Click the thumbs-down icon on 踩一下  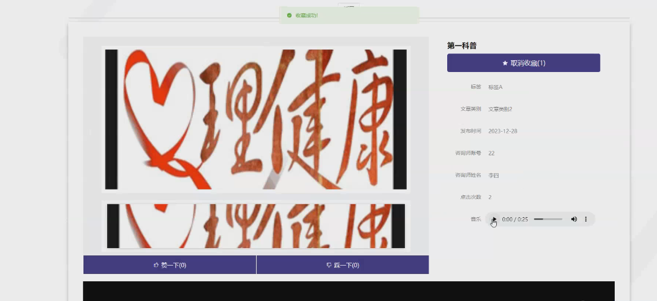329,265
